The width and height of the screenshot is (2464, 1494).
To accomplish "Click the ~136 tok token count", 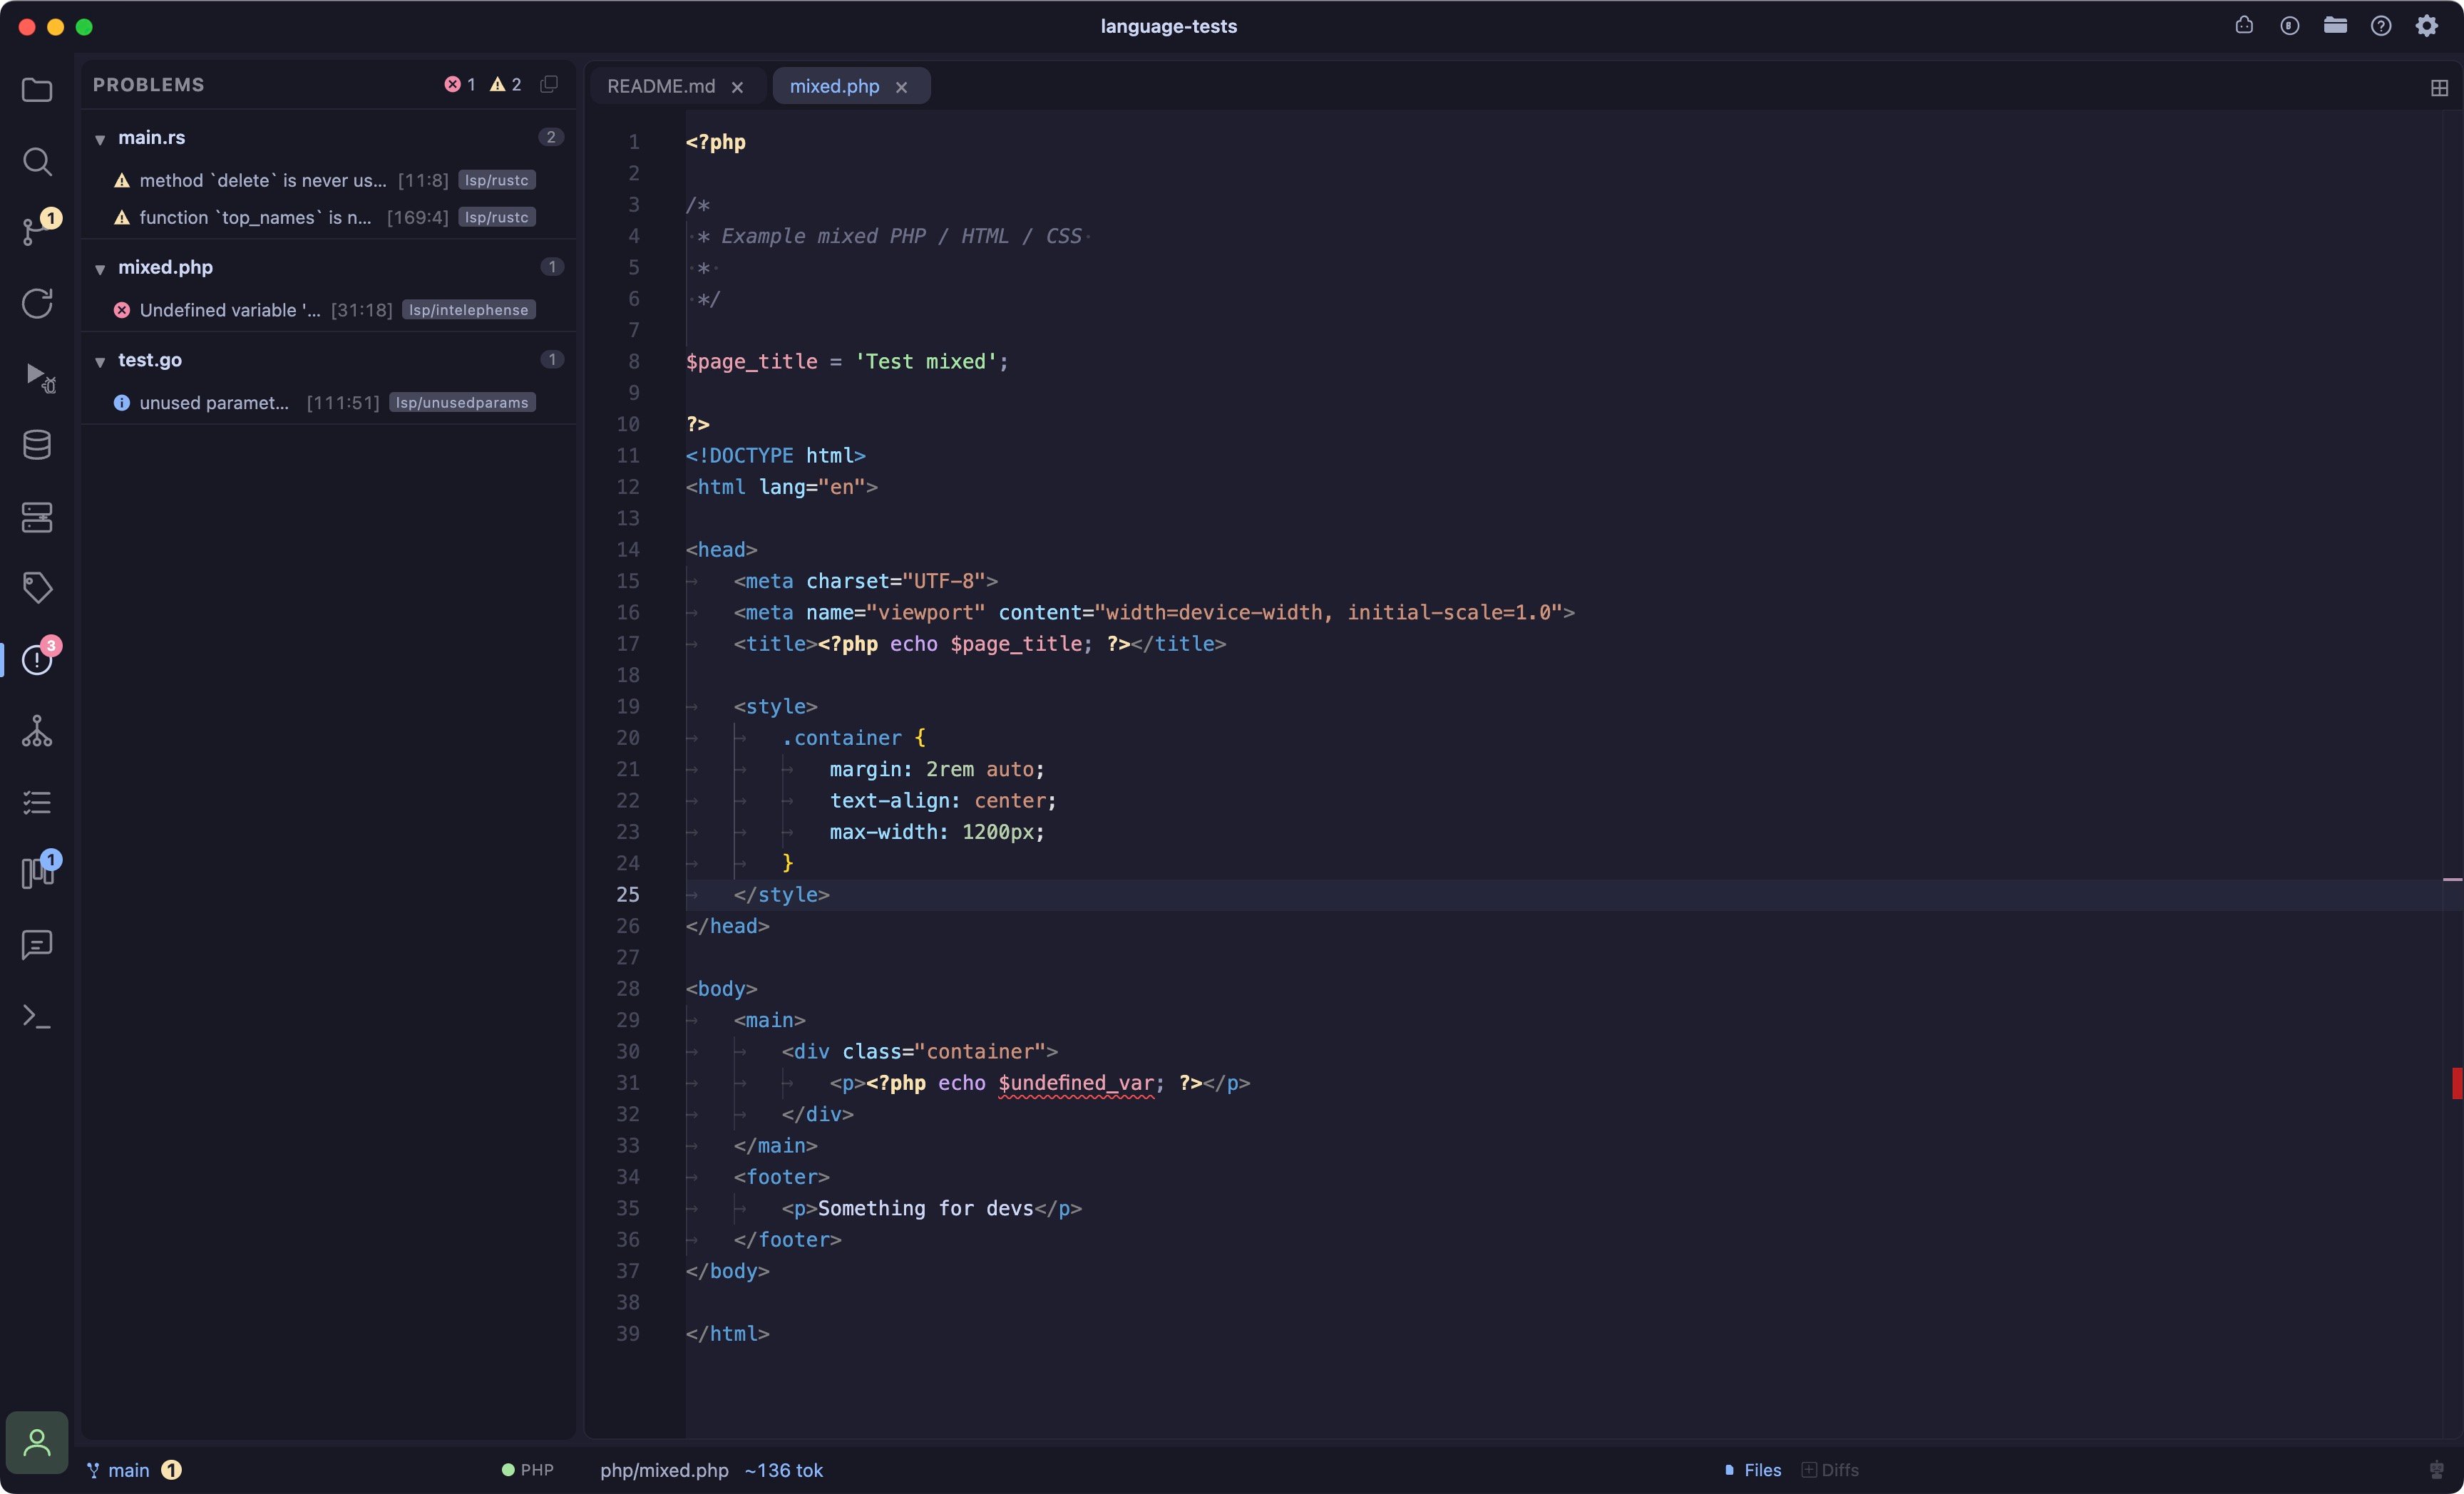I will (783, 1470).
